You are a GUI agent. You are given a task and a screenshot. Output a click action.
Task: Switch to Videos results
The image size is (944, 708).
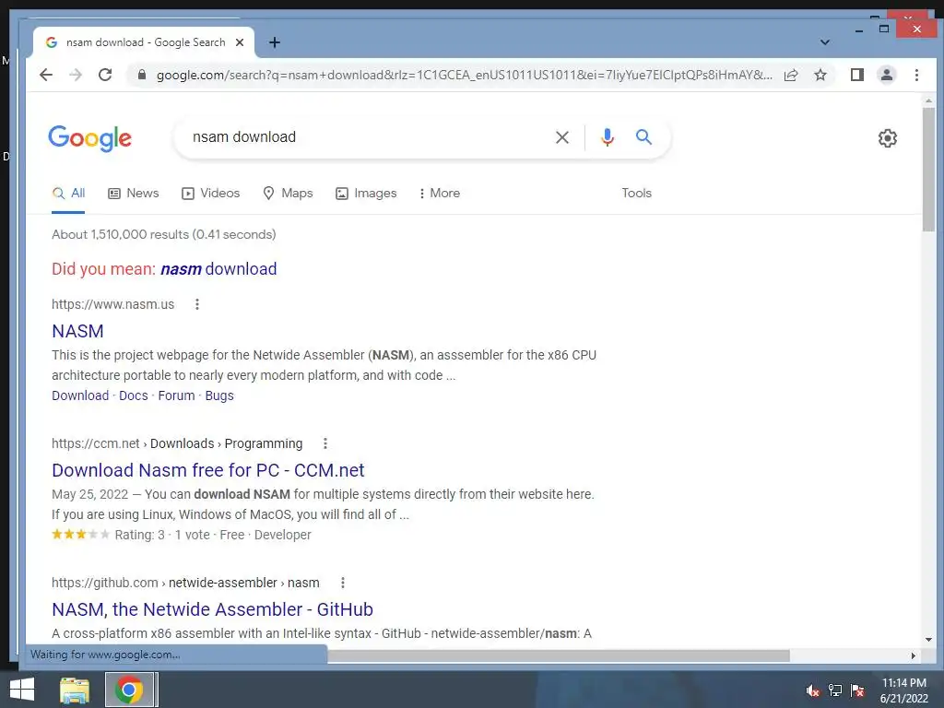(x=211, y=194)
